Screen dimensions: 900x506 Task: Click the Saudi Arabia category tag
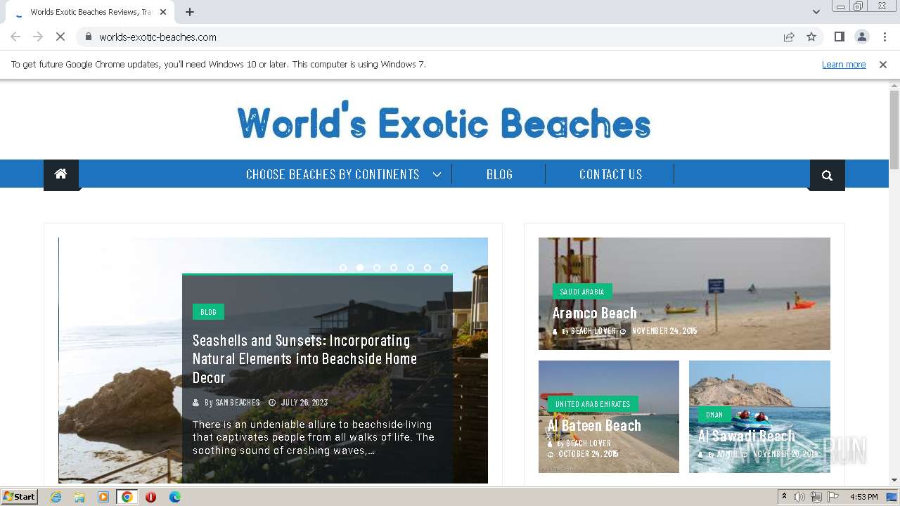(x=582, y=292)
